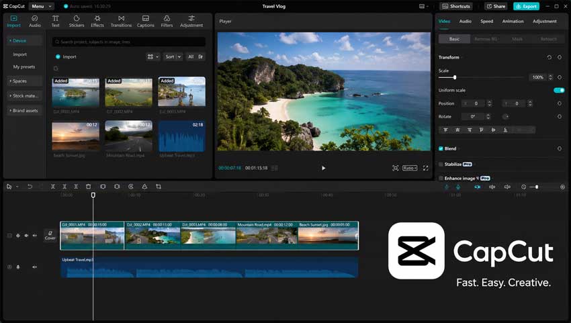Reset the Transform settings
The height and width of the screenshot is (323, 571).
click(x=549, y=57)
